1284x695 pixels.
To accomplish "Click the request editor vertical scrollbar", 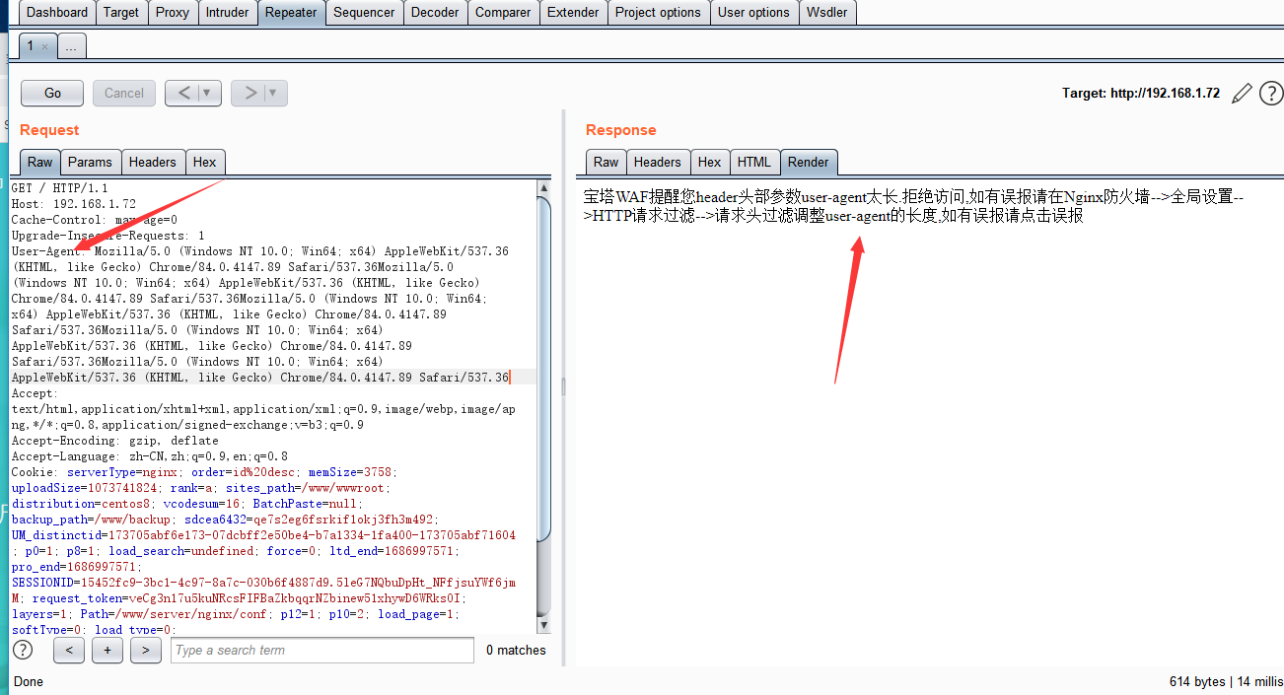I will (x=543, y=369).
